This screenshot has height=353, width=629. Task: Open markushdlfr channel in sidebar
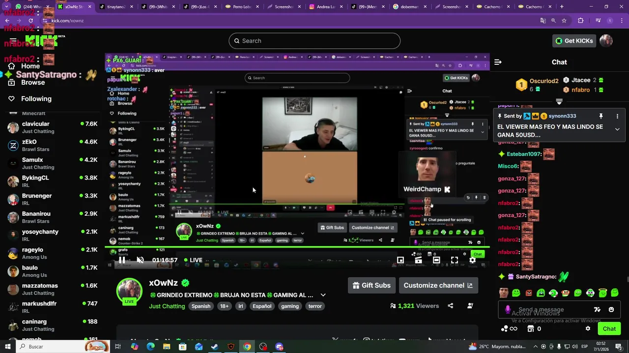pos(53,307)
